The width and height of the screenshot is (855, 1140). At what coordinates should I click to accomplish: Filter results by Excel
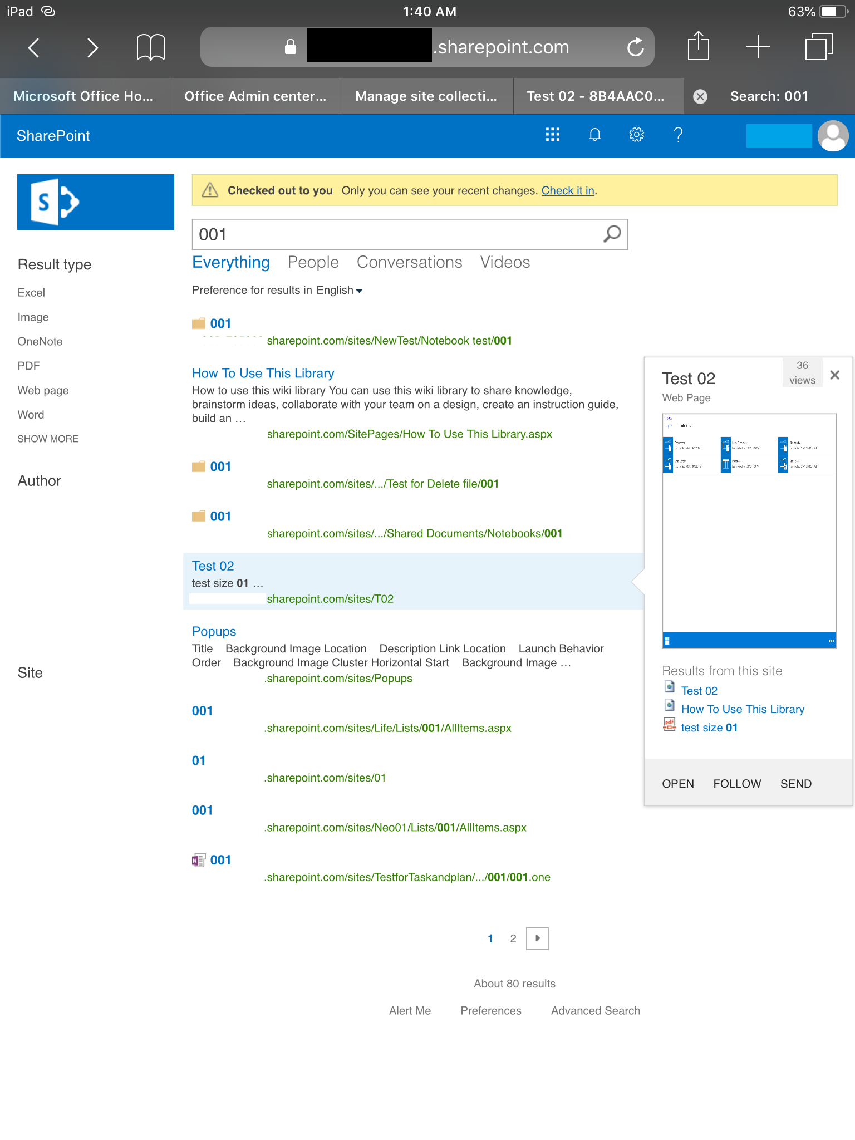[31, 293]
